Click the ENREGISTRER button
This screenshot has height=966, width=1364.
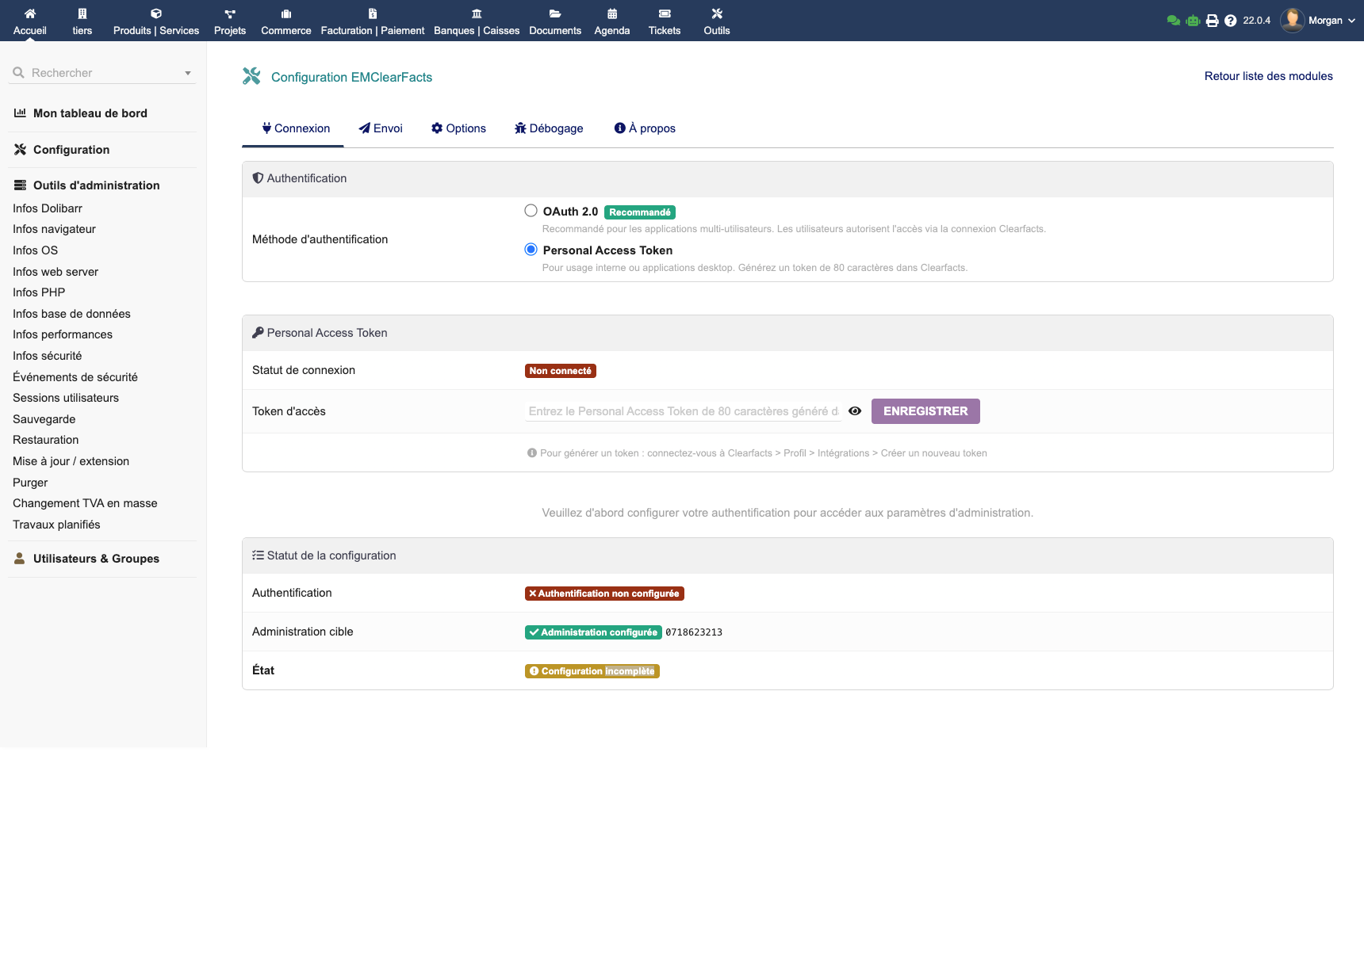click(x=925, y=410)
